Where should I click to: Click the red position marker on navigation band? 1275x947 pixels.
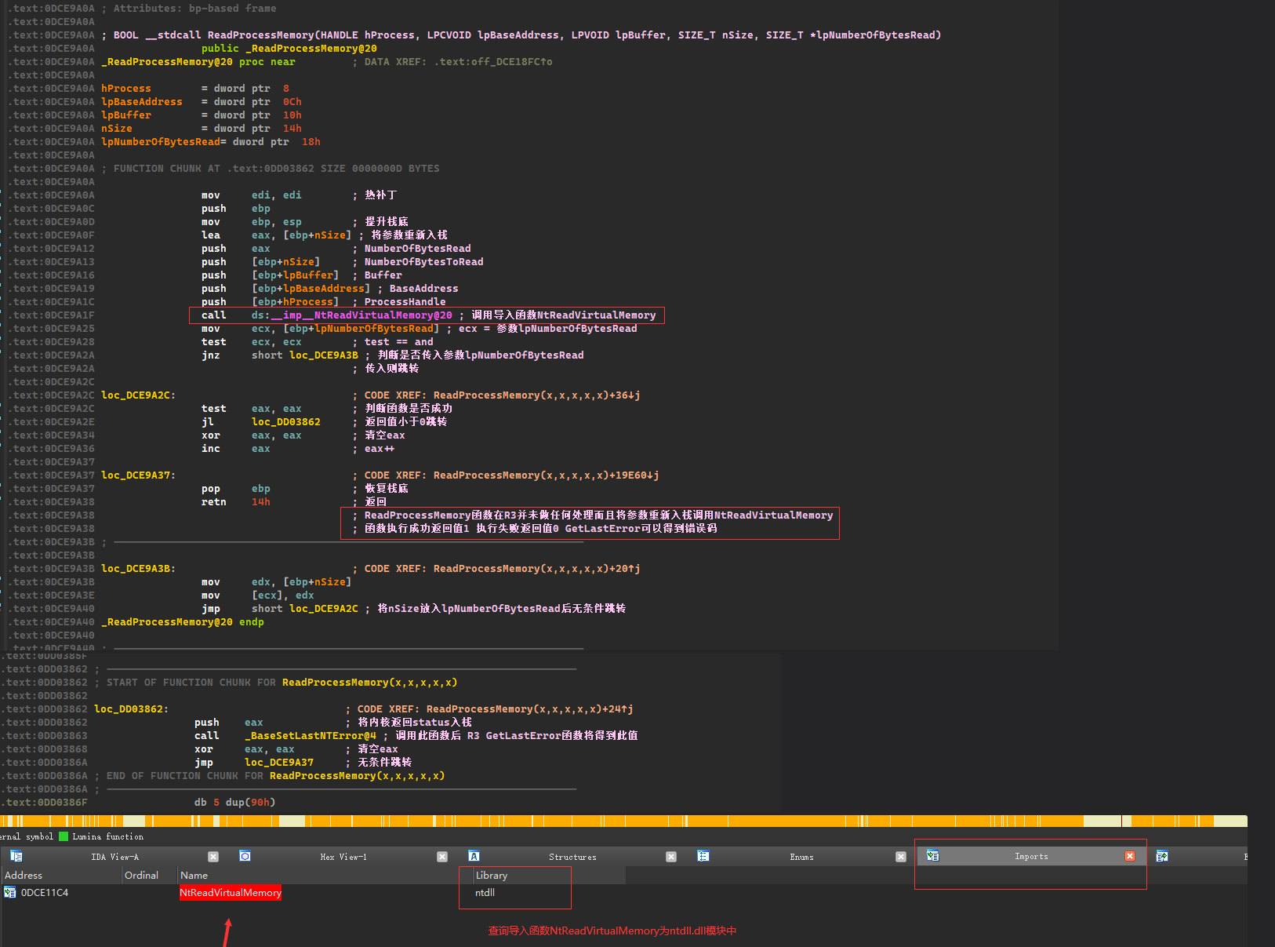click(x=1121, y=821)
